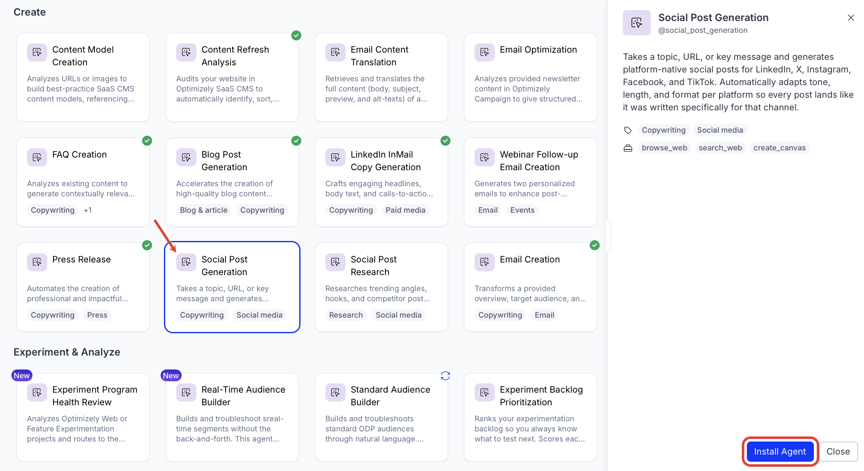Install the Social Post Generation agent
864x471 pixels.
coord(780,451)
